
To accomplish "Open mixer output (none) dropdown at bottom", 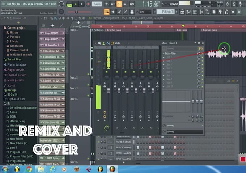I will pyautogui.click(x=185, y=132).
